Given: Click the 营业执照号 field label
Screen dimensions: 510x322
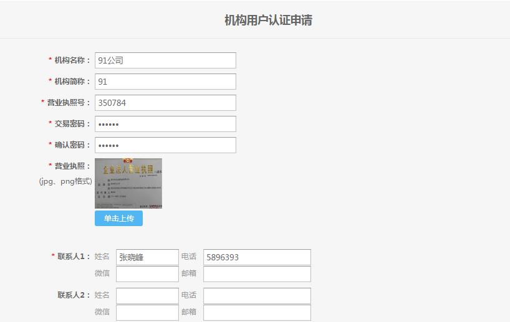Looking at the screenshot, I should pyautogui.click(x=69, y=103).
